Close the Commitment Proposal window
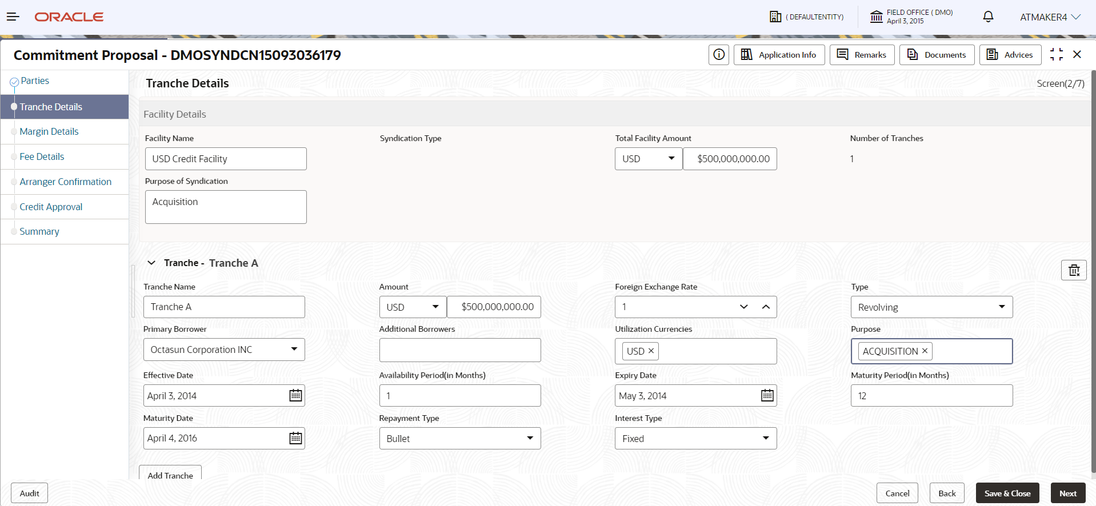Viewport: 1096px width, 506px height. pos(1077,54)
